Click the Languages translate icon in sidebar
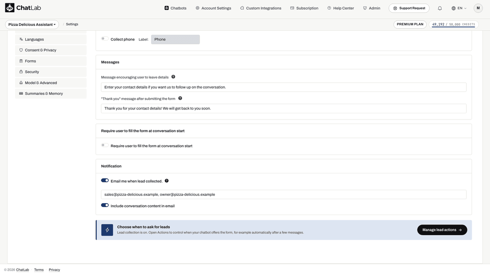The height and width of the screenshot is (276, 490). [21, 39]
